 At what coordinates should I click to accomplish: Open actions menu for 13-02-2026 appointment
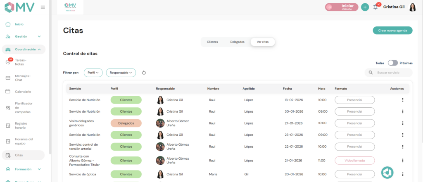click(x=402, y=100)
